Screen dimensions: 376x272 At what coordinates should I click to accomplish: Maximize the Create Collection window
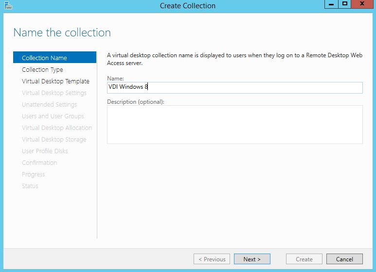[345, 4]
